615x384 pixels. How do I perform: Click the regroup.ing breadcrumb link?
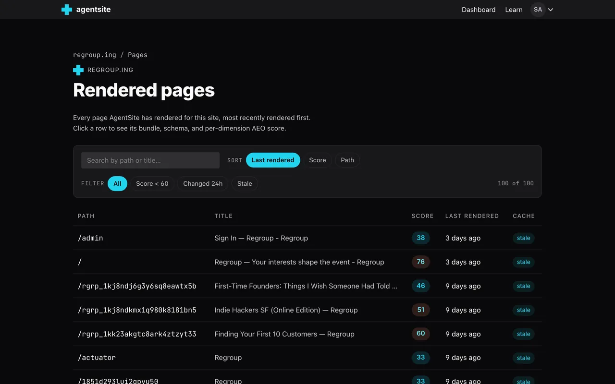point(95,55)
